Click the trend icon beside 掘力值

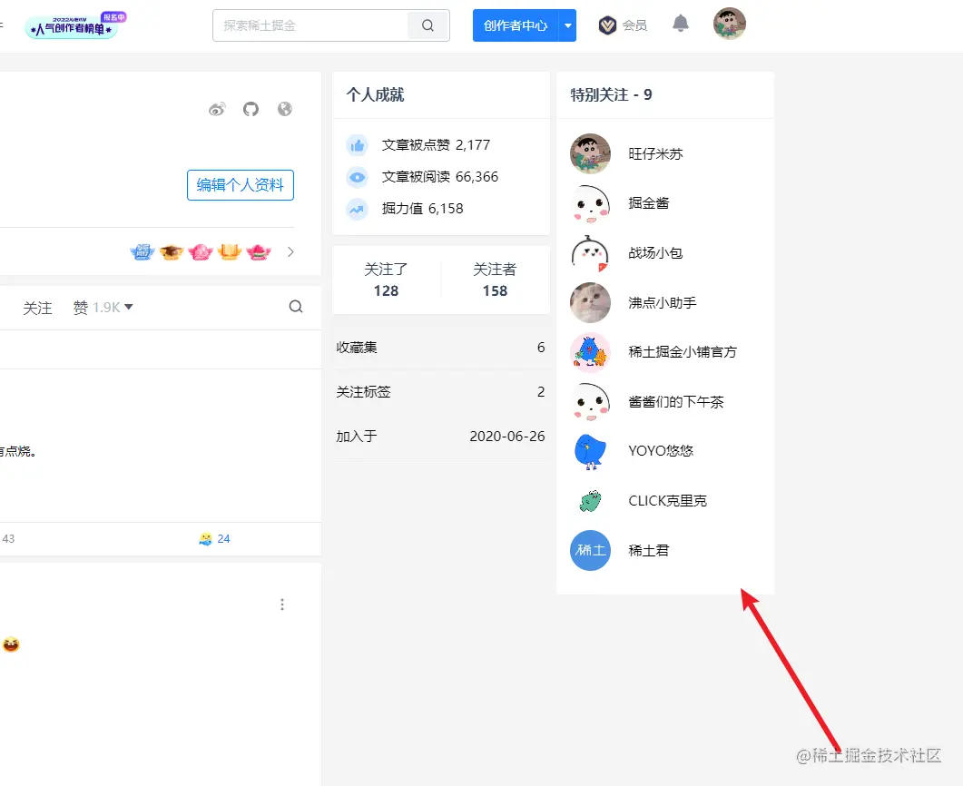[x=358, y=210]
